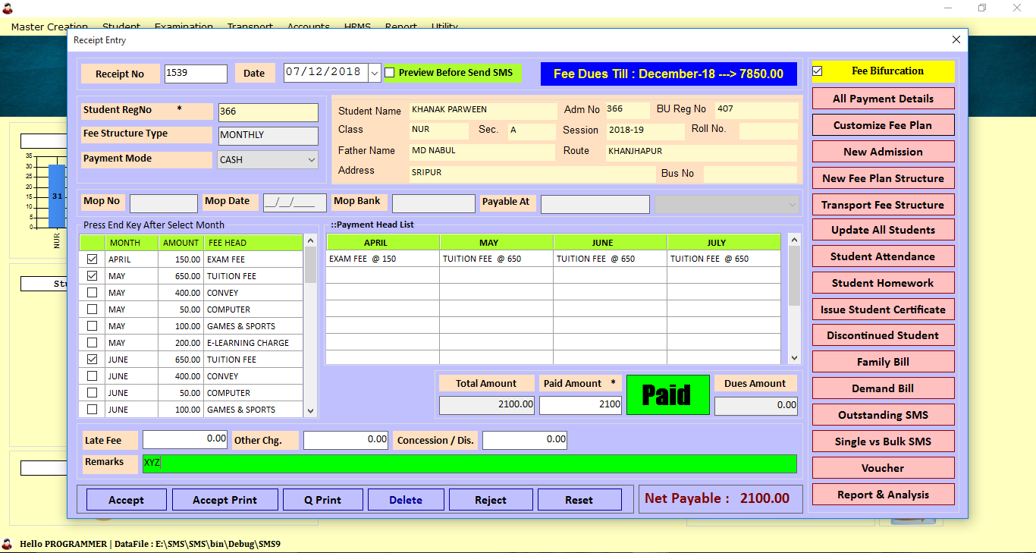Uncheck the APRIL EXAM FEE row
The height and width of the screenshot is (553, 1036).
(x=93, y=259)
